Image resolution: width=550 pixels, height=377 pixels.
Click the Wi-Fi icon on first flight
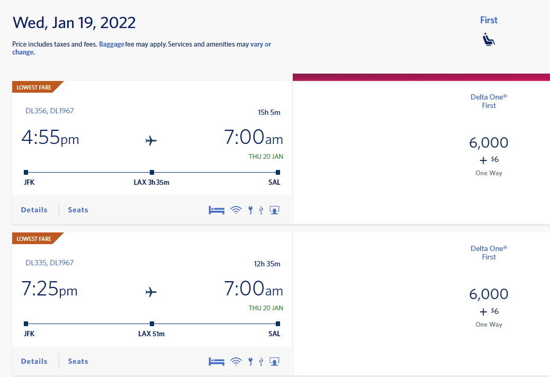click(236, 210)
